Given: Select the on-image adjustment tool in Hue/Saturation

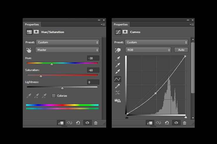Looking at the screenshot, I should point(28,50).
